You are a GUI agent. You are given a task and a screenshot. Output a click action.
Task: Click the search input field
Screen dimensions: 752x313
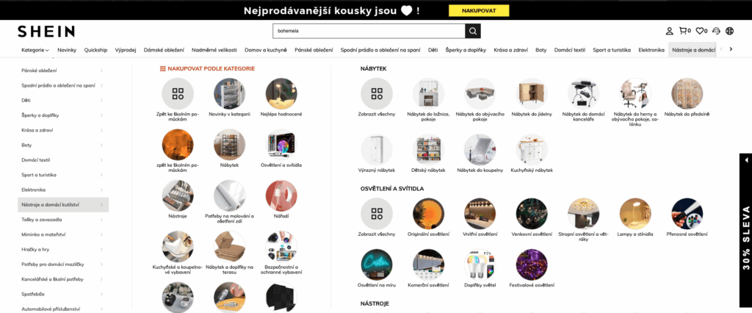[369, 31]
